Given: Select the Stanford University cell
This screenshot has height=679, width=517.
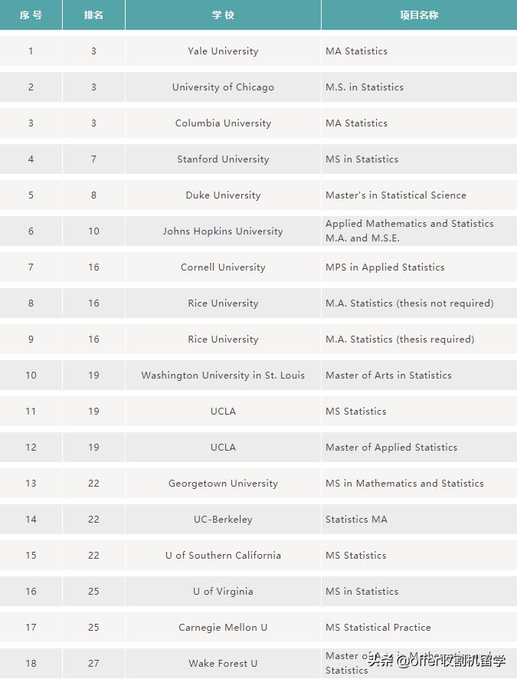Looking at the screenshot, I should pos(223,159).
